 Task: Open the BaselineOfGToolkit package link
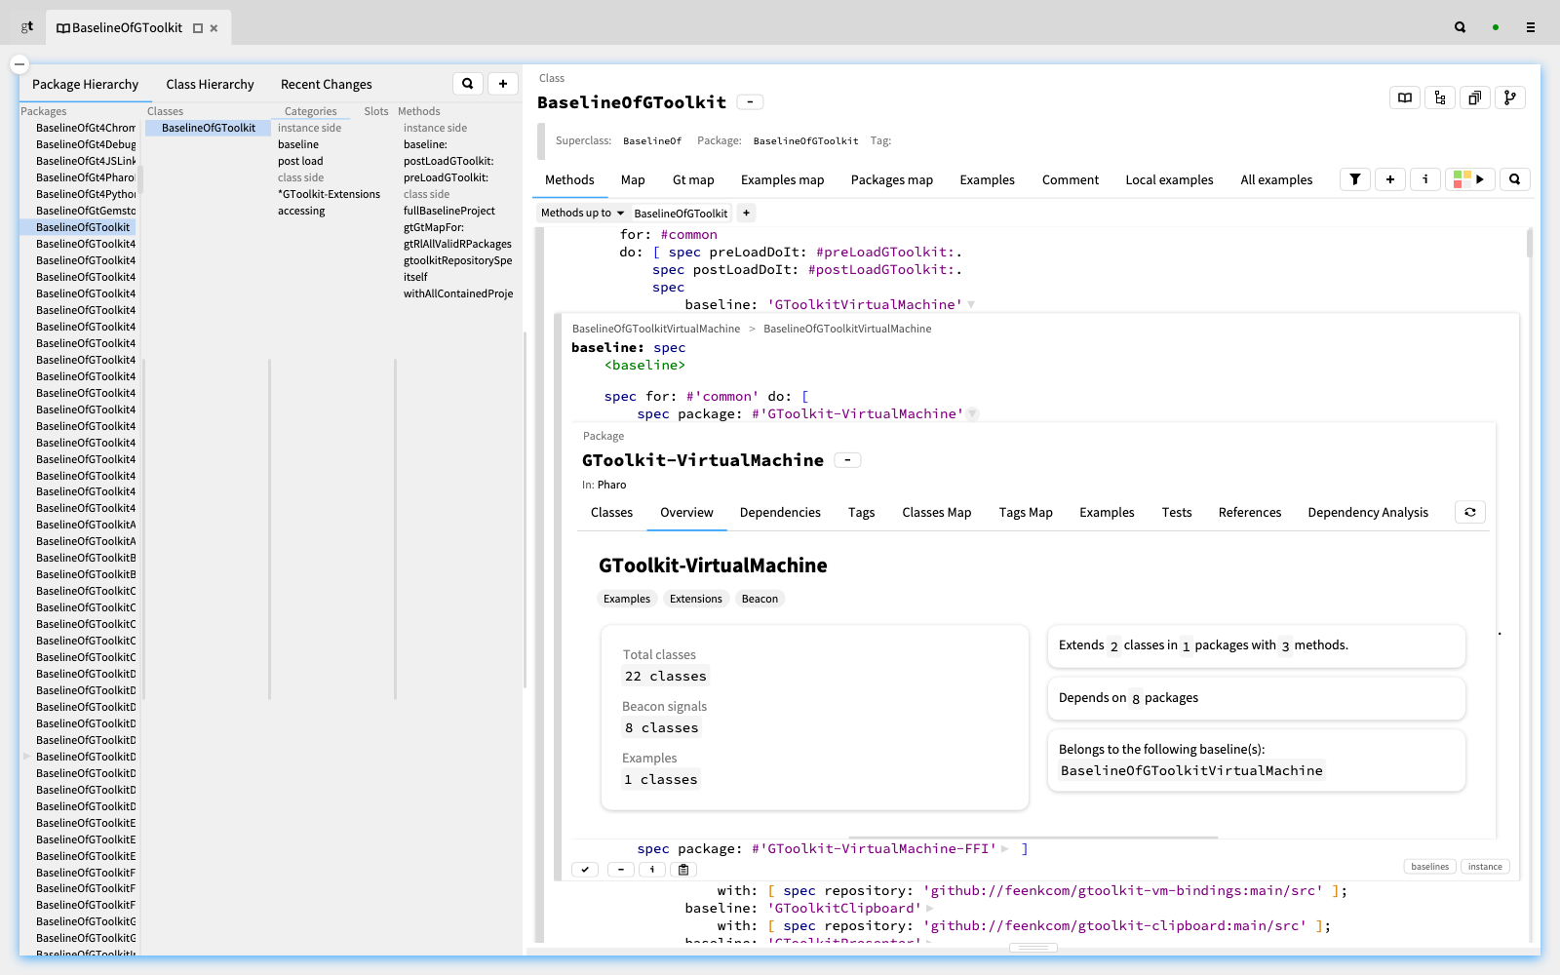pos(805,141)
